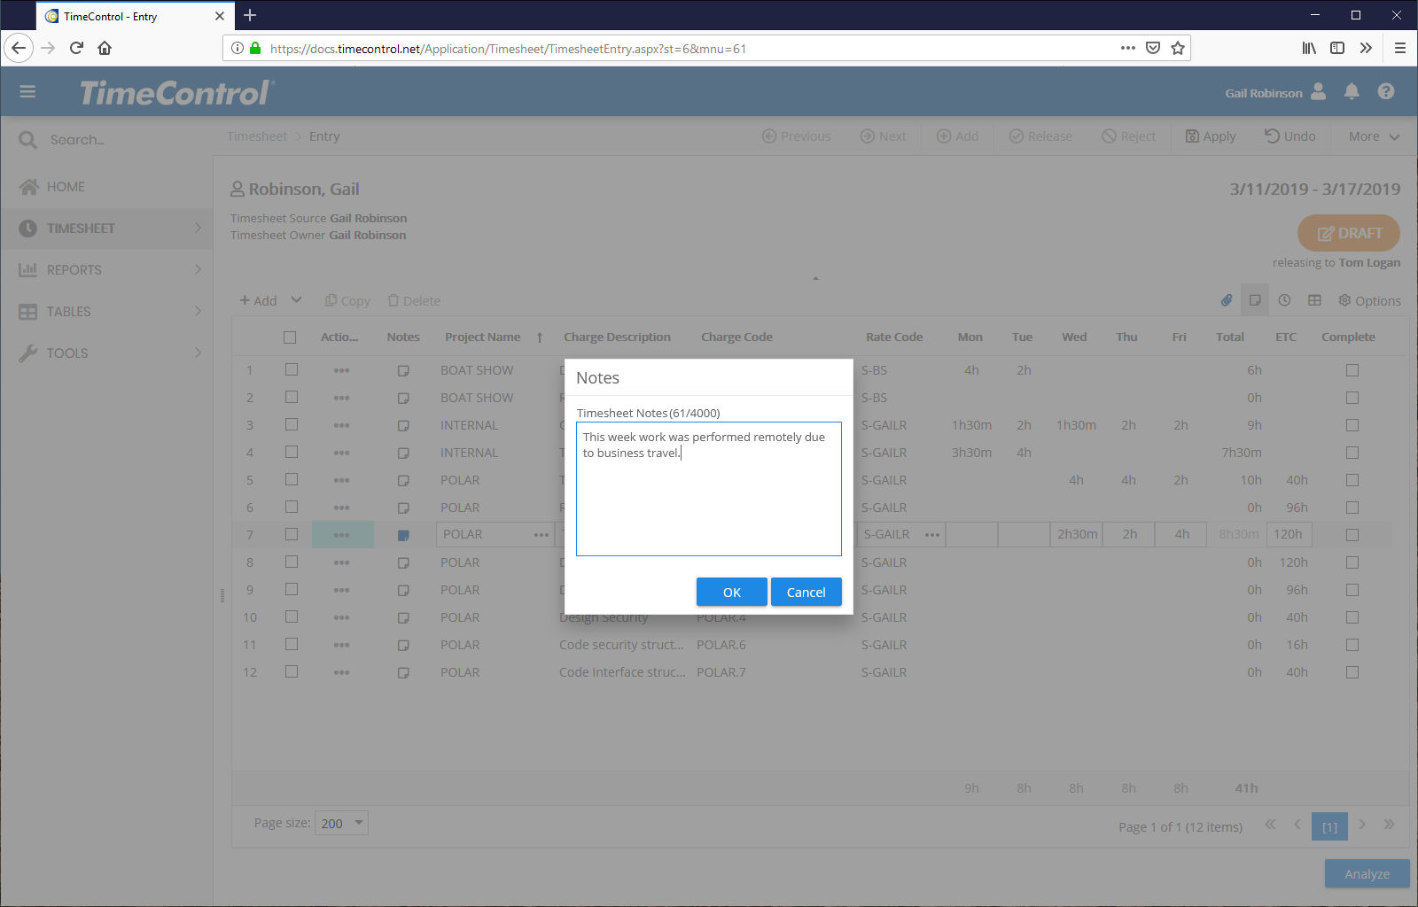The width and height of the screenshot is (1418, 907).
Task: Bookmark this page with star icon
Action: pyautogui.click(x=1177, y=48)
